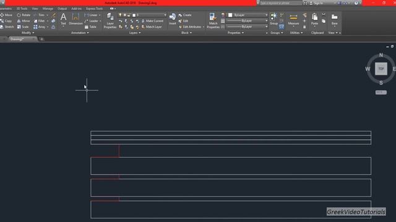396x222 pixels.
Task: Click Edit block
Action: pos(183,21)
